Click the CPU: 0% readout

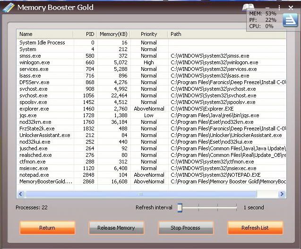(x=261, y=26)
